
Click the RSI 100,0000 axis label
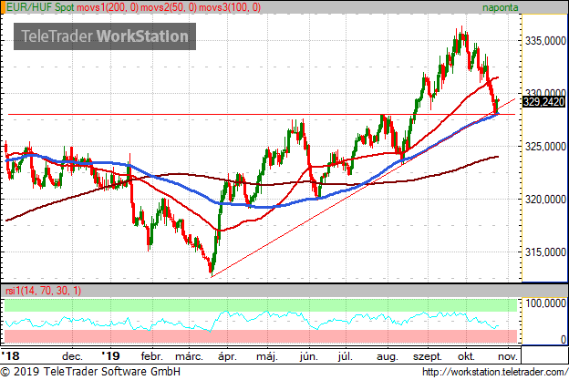tap(545, 303)
